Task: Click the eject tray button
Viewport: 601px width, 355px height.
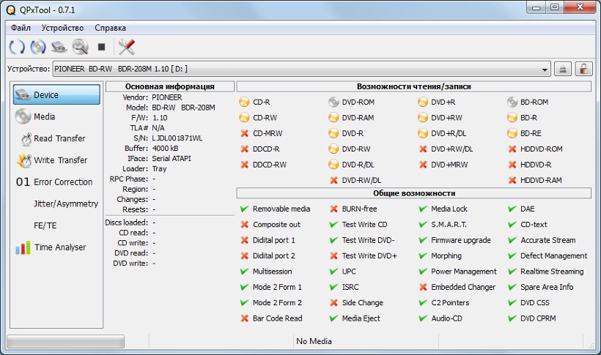Action: [563, 69]
